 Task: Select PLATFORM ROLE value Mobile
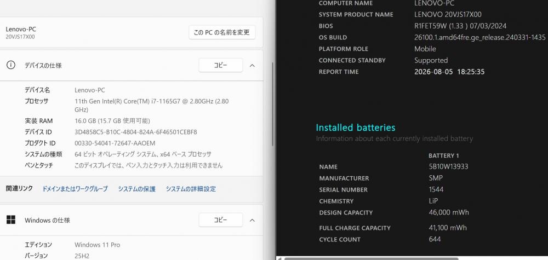[x=425, y=49]
